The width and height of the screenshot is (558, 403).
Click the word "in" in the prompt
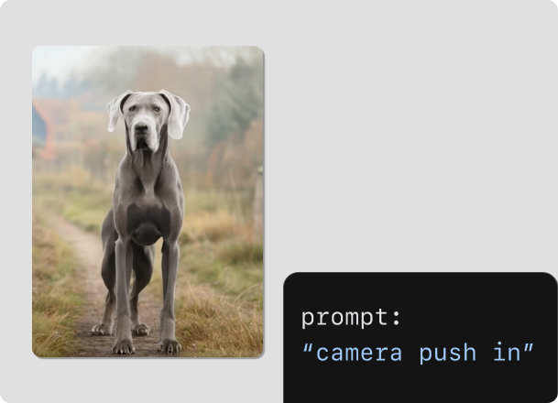pos(507,352)
